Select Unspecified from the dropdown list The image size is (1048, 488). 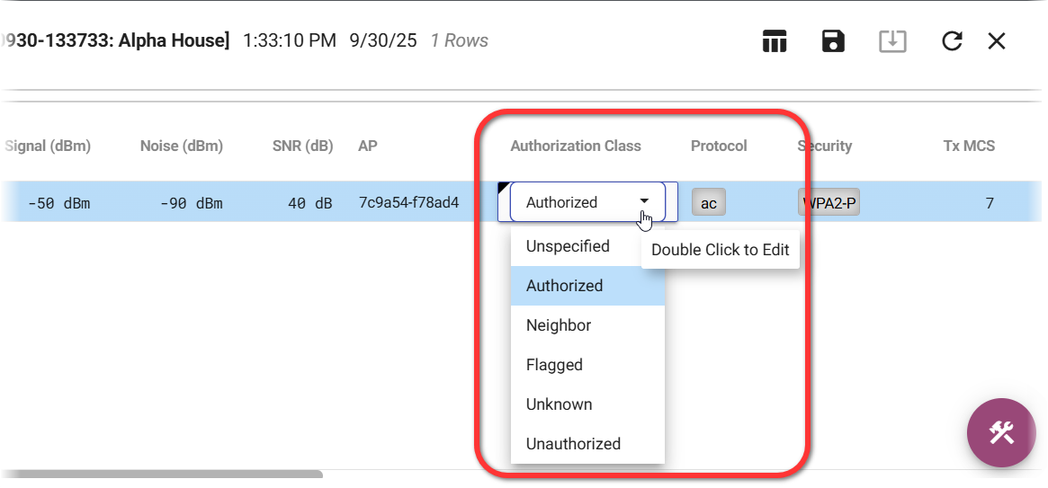coord(568,246)
